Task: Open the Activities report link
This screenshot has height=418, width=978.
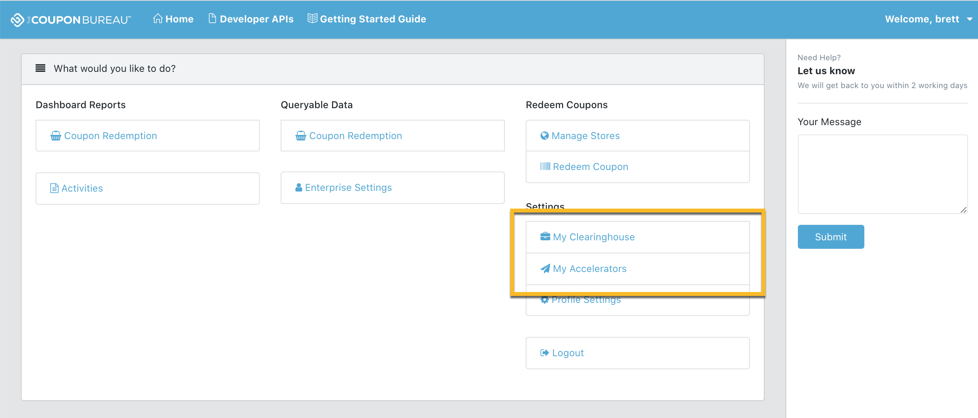Action: (82, 188)
